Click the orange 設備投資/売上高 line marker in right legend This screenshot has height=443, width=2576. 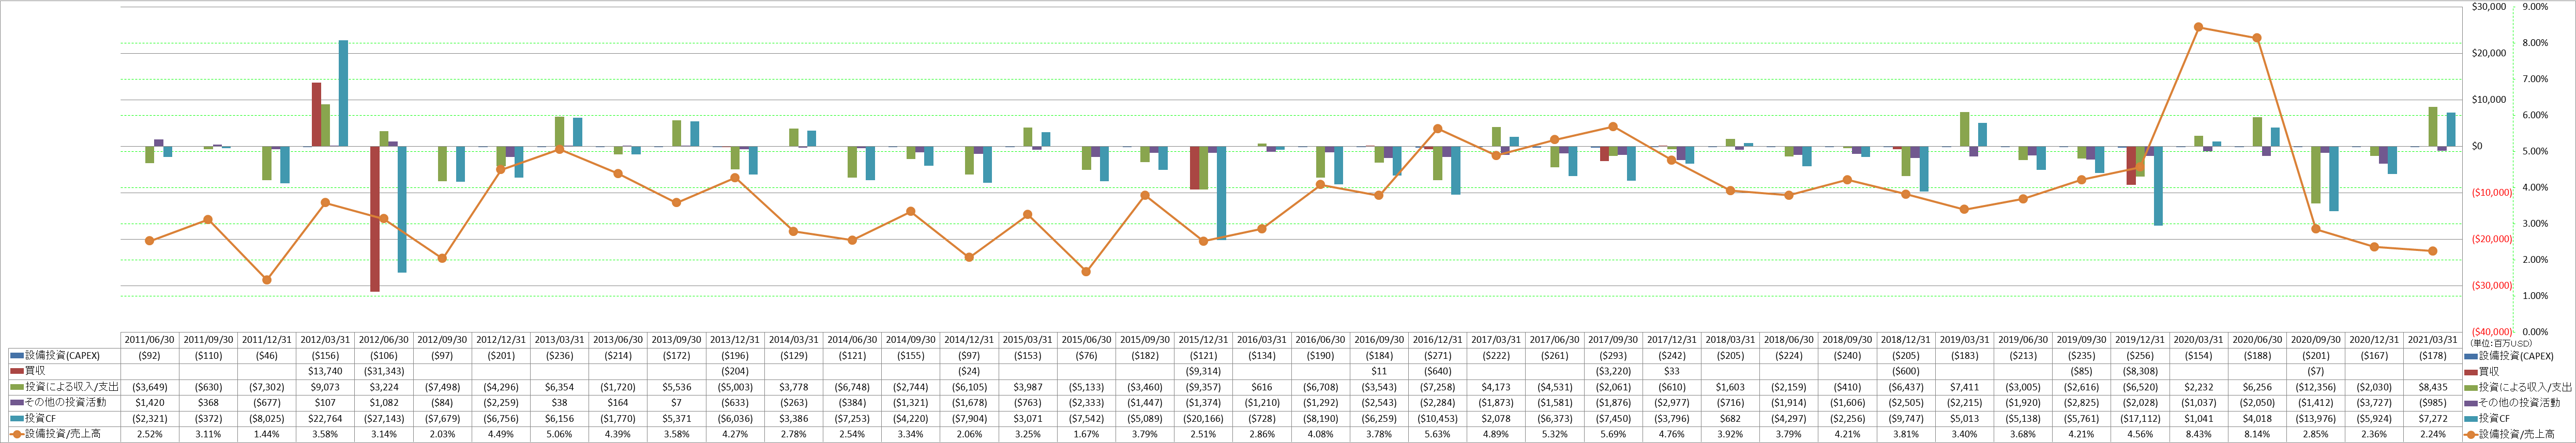(2472, 434)
